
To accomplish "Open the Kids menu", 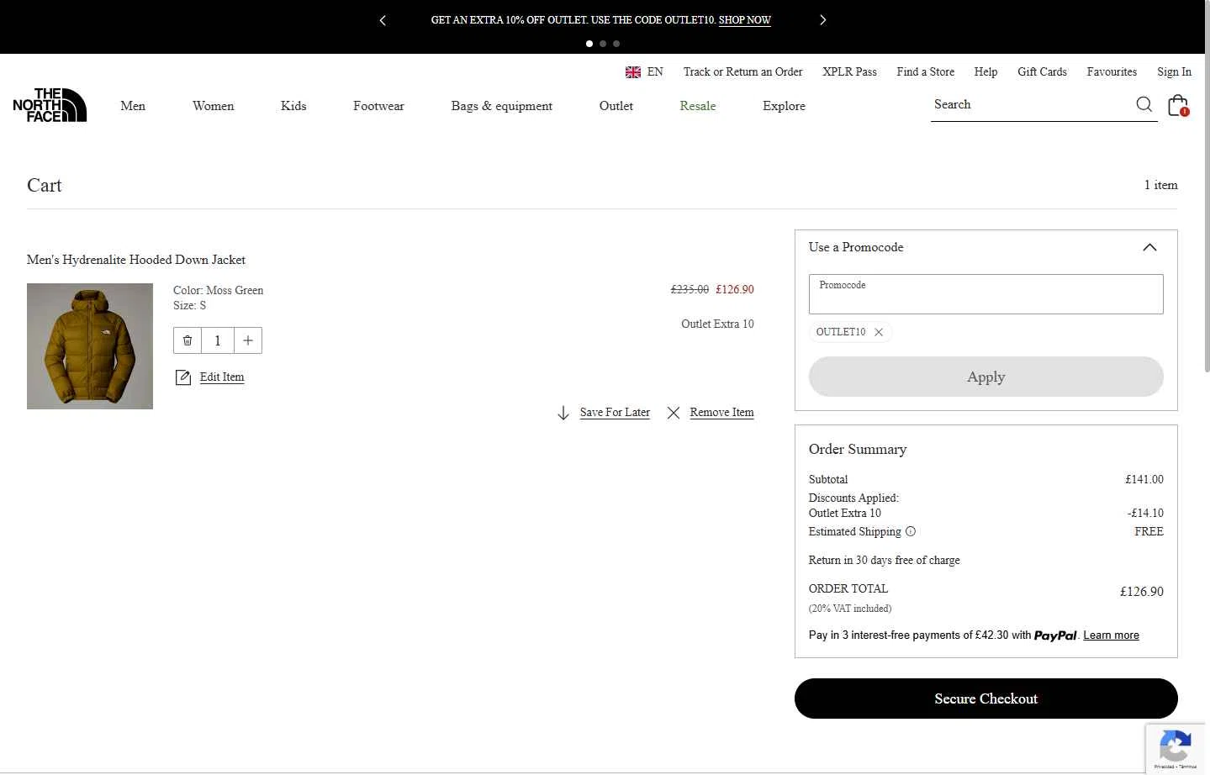I will [x=293, y=106].
